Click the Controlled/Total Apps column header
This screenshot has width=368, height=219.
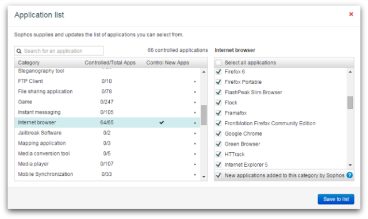[x=110, y=63]
